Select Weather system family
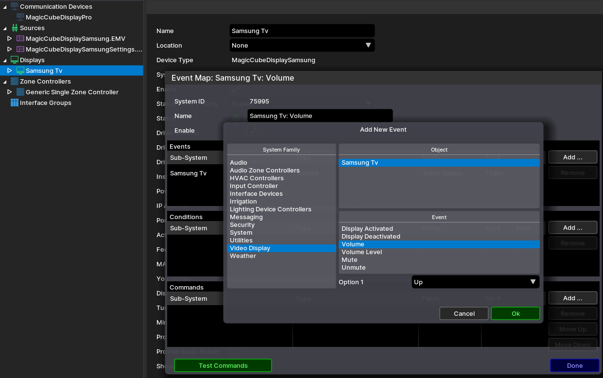The height and width of the screenshot is (378, 603). point(281,256)
